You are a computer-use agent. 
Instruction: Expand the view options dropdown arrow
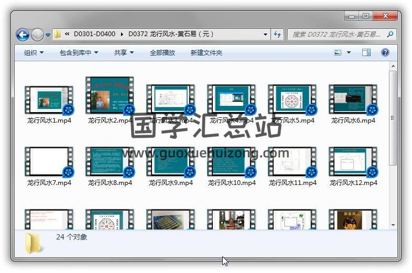pyautogui.click(x=349, y=52)
